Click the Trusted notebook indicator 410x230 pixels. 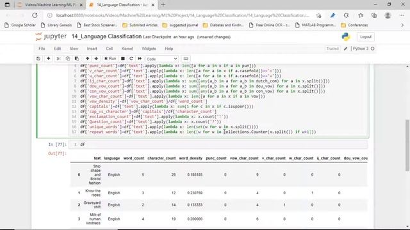pos(332,49)
